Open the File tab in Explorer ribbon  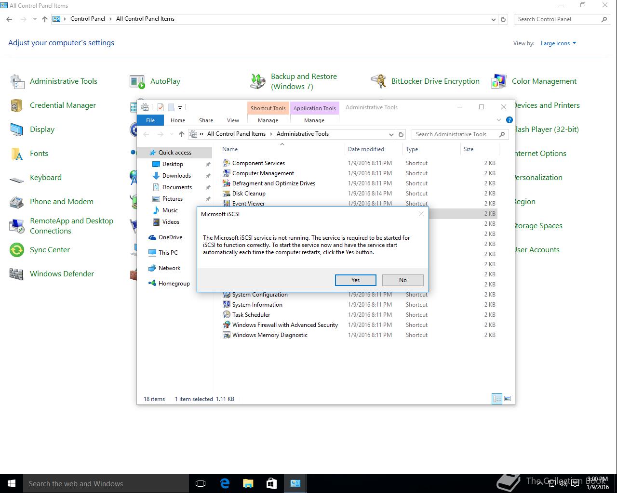tap(150, 120)
